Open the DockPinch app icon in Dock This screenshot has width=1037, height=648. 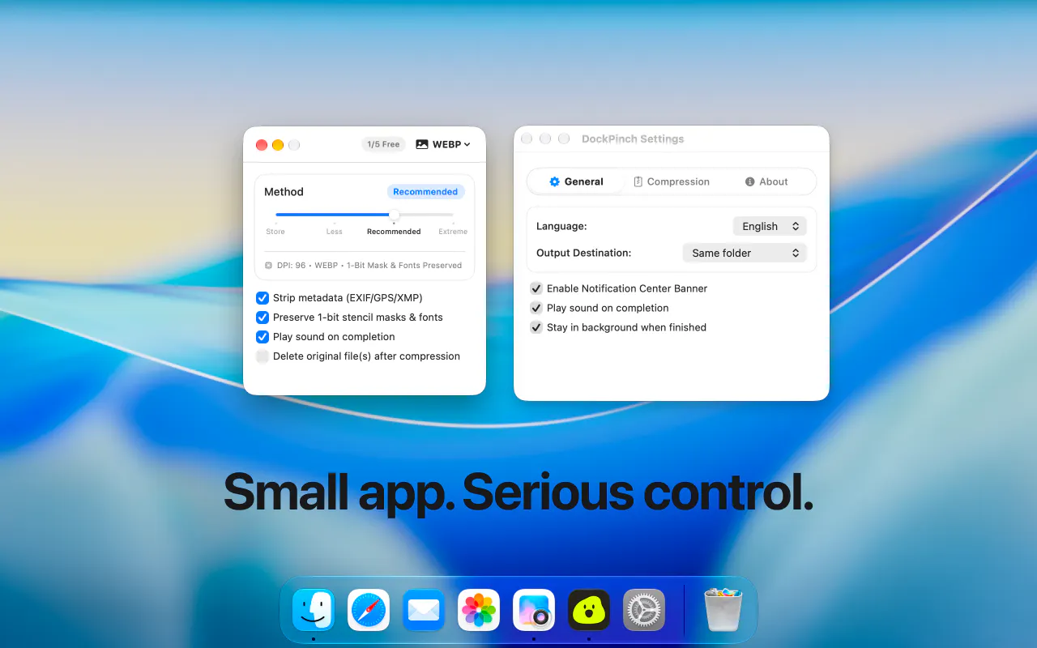(x=589, y=610)
